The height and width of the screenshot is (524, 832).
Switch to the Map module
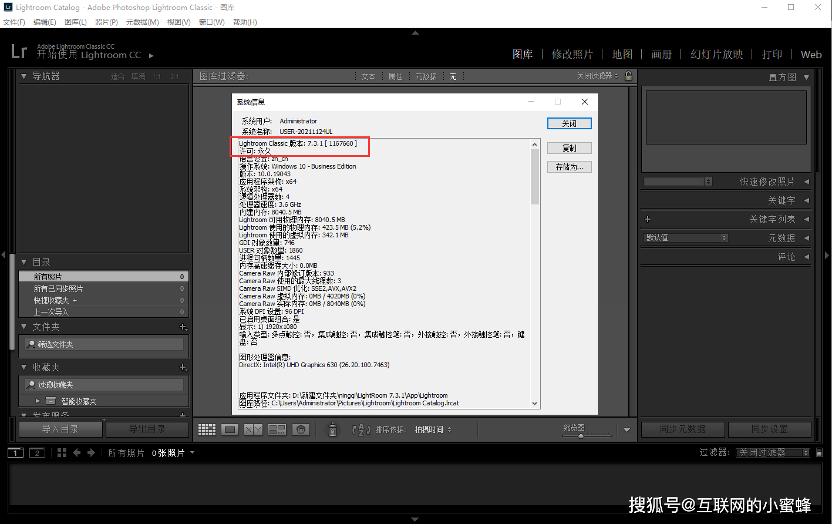(622, 54)
